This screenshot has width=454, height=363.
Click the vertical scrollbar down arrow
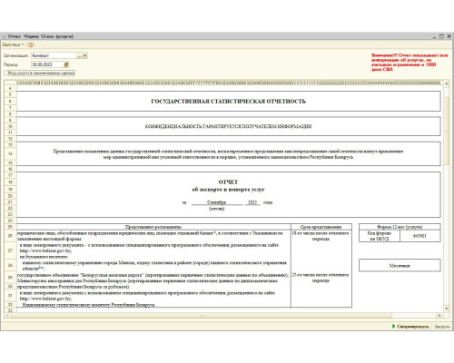tap(447, 309)
